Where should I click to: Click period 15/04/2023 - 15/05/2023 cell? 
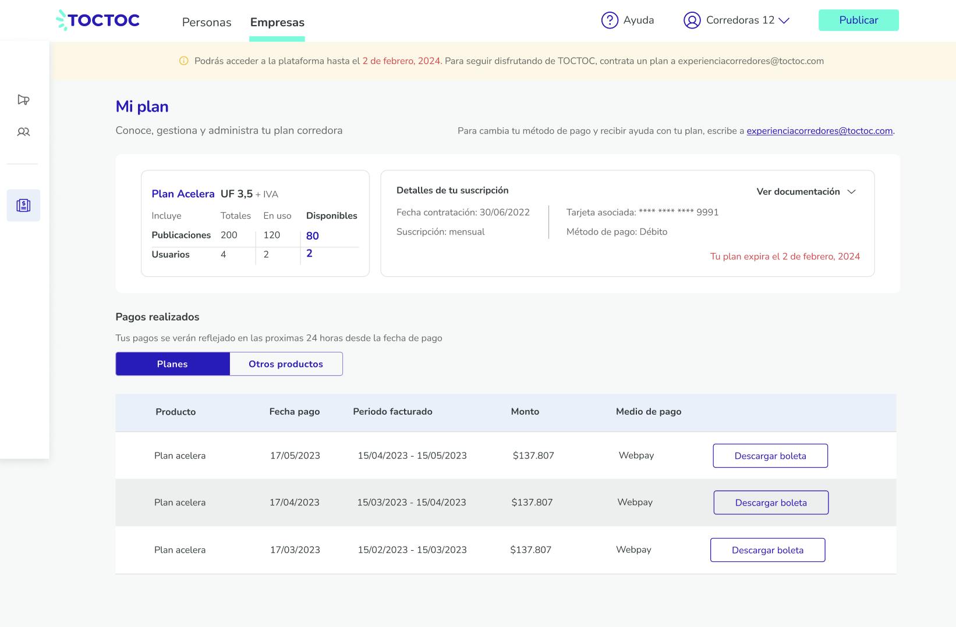[412, 456]
